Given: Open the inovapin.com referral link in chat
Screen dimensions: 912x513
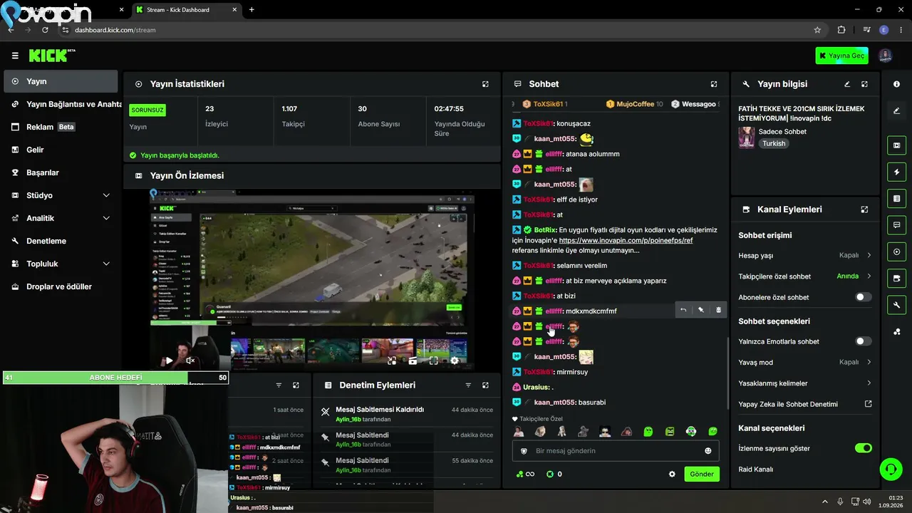Looking at the screenshot, I should click(x=626, y=240).
